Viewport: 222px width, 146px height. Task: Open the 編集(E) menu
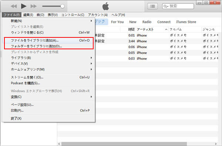(x=28, y=15)
